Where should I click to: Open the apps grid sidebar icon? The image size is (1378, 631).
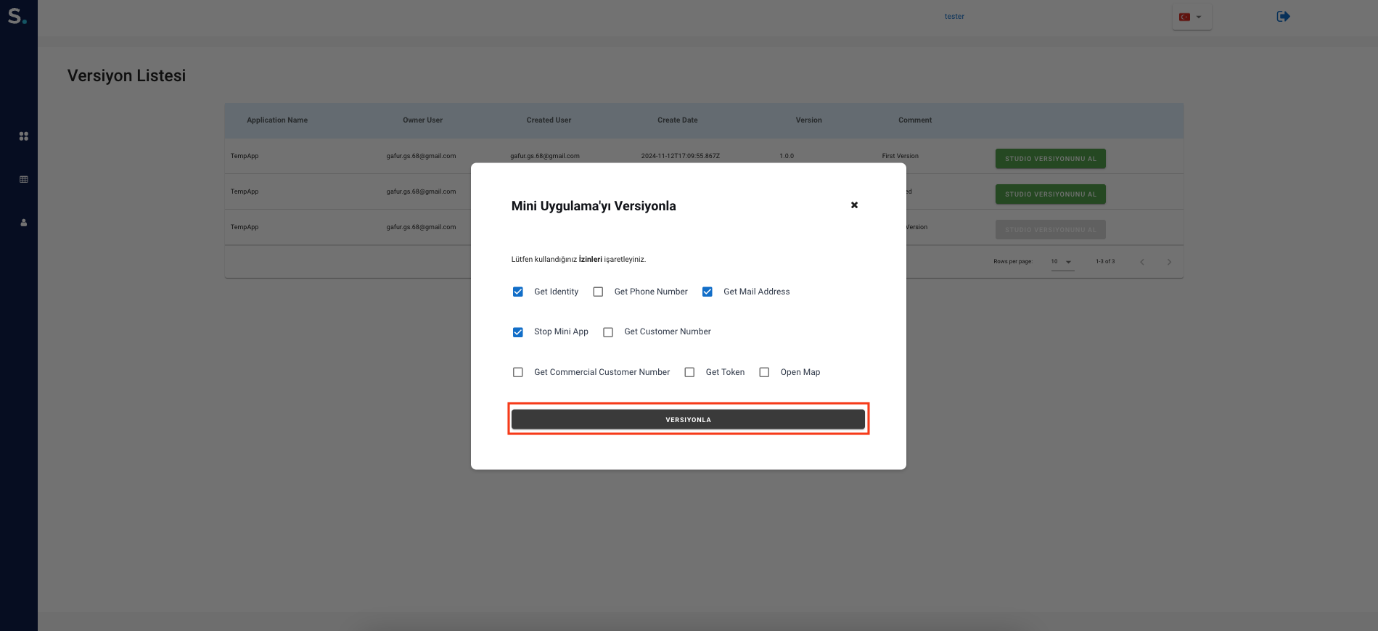point(24,136)
